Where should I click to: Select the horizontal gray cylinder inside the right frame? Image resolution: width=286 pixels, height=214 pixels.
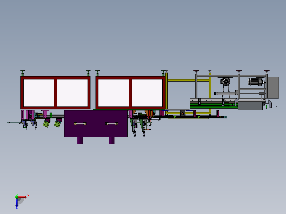click(x=226, y=93)
